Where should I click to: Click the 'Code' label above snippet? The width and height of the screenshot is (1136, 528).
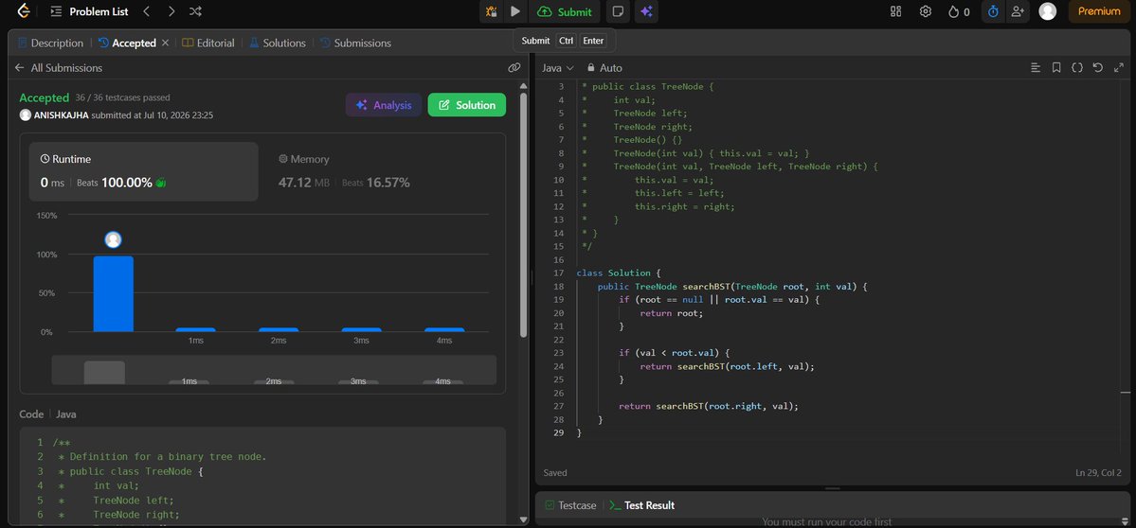pyautogui.click(x=31, y=414)
